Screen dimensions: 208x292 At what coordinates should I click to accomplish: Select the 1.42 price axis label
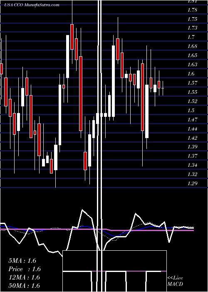(192, 138)
